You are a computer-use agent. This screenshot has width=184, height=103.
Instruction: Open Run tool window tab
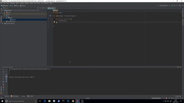click(23, 96)
